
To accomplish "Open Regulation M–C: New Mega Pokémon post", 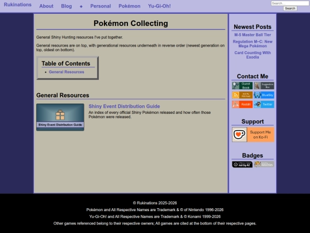I will 253,44.
